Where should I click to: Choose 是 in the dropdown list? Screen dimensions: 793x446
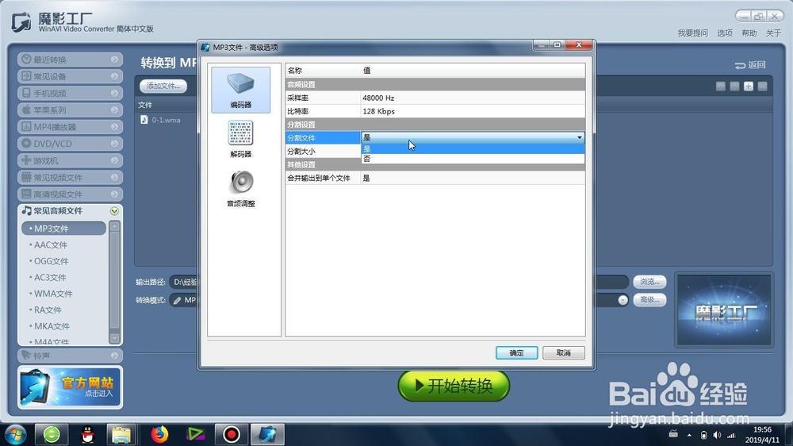click(473, 149)
